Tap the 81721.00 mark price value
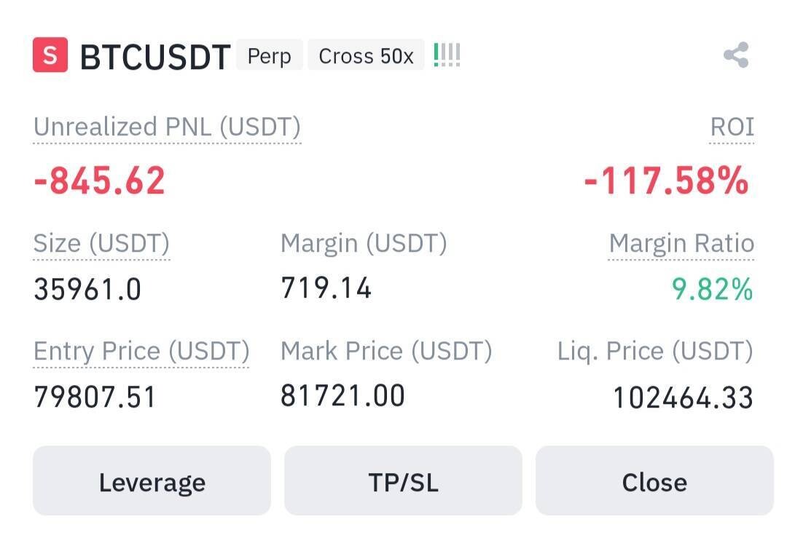The width and height of the screenshot is (787, 543). [x=342, y=396]
